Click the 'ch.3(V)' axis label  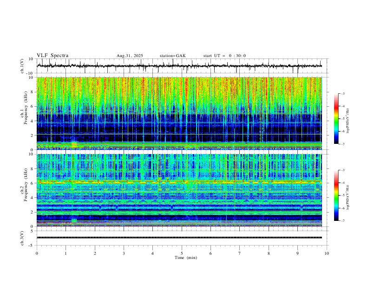click(22, 238)
